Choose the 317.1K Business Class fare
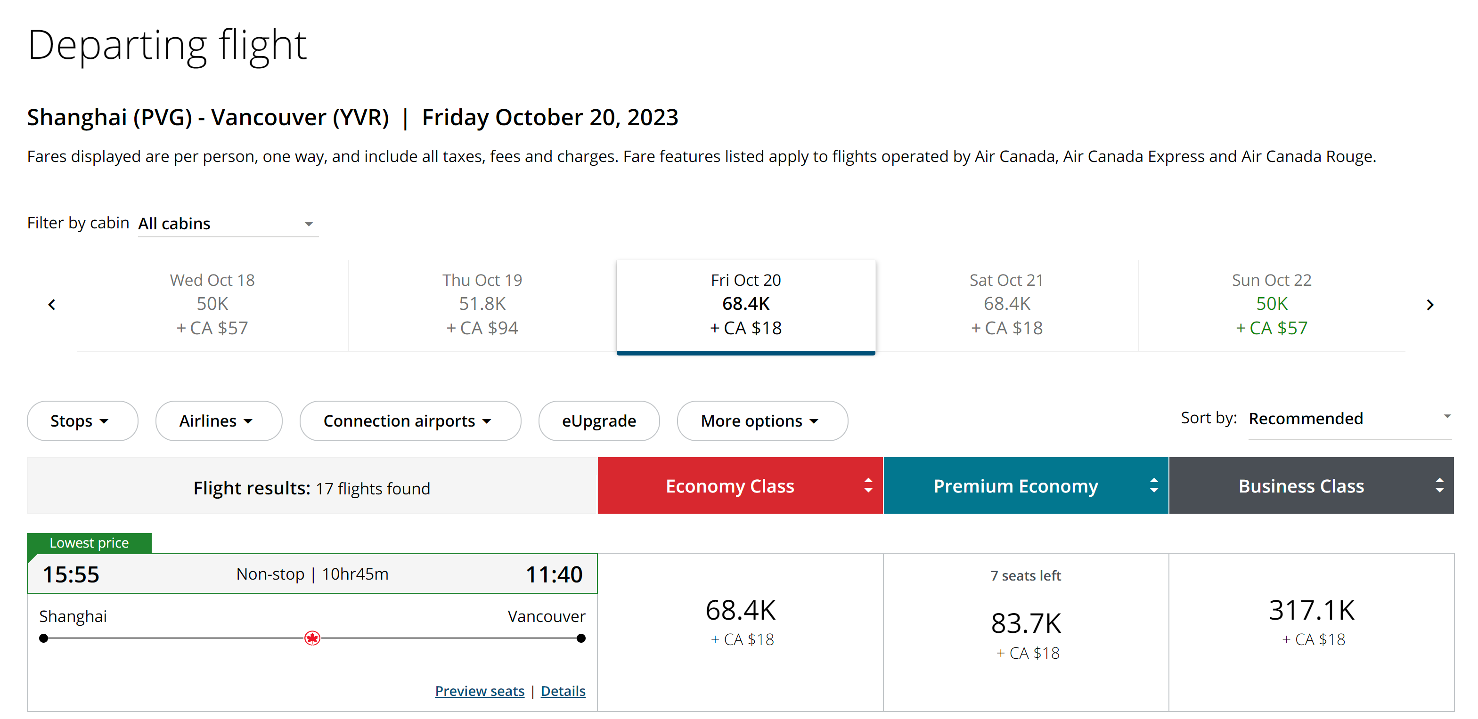The height and width of the screenshot is (719, 1478). pyautogui.click(x=1312, y=632)
